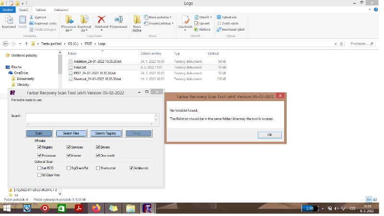
Task: Open Nová položka dropdown
Action: pos(170,17)
